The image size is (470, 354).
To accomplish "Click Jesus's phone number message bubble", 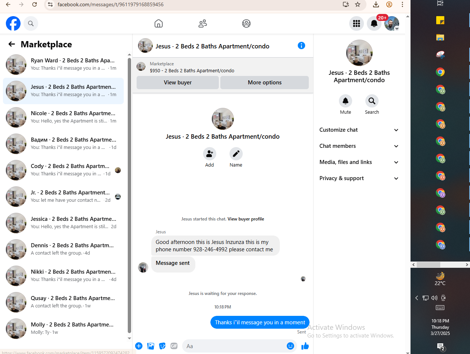I will [x=215, y=246].
